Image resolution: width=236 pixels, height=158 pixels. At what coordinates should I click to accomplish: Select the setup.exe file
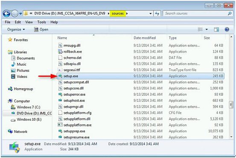(140, 76)
